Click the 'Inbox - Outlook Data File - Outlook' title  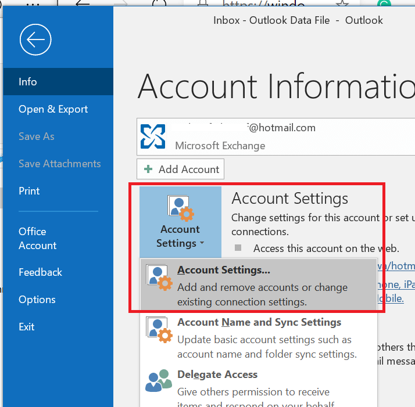298,20
